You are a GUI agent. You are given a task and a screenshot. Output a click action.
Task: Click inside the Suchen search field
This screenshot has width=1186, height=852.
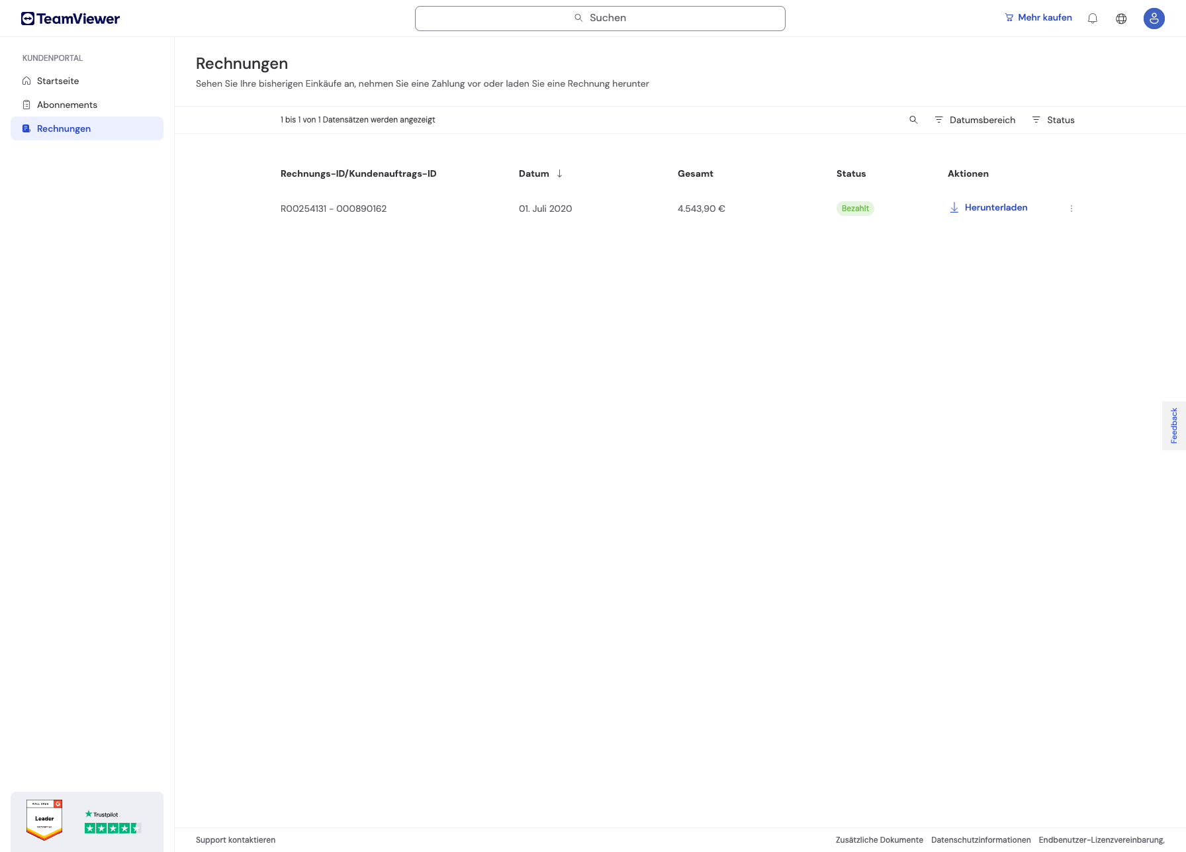600,18
